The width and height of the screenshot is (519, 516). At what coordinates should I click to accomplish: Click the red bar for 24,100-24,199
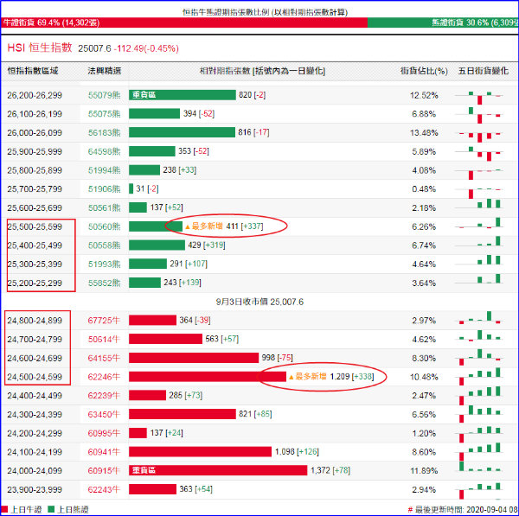click(201, 451)
